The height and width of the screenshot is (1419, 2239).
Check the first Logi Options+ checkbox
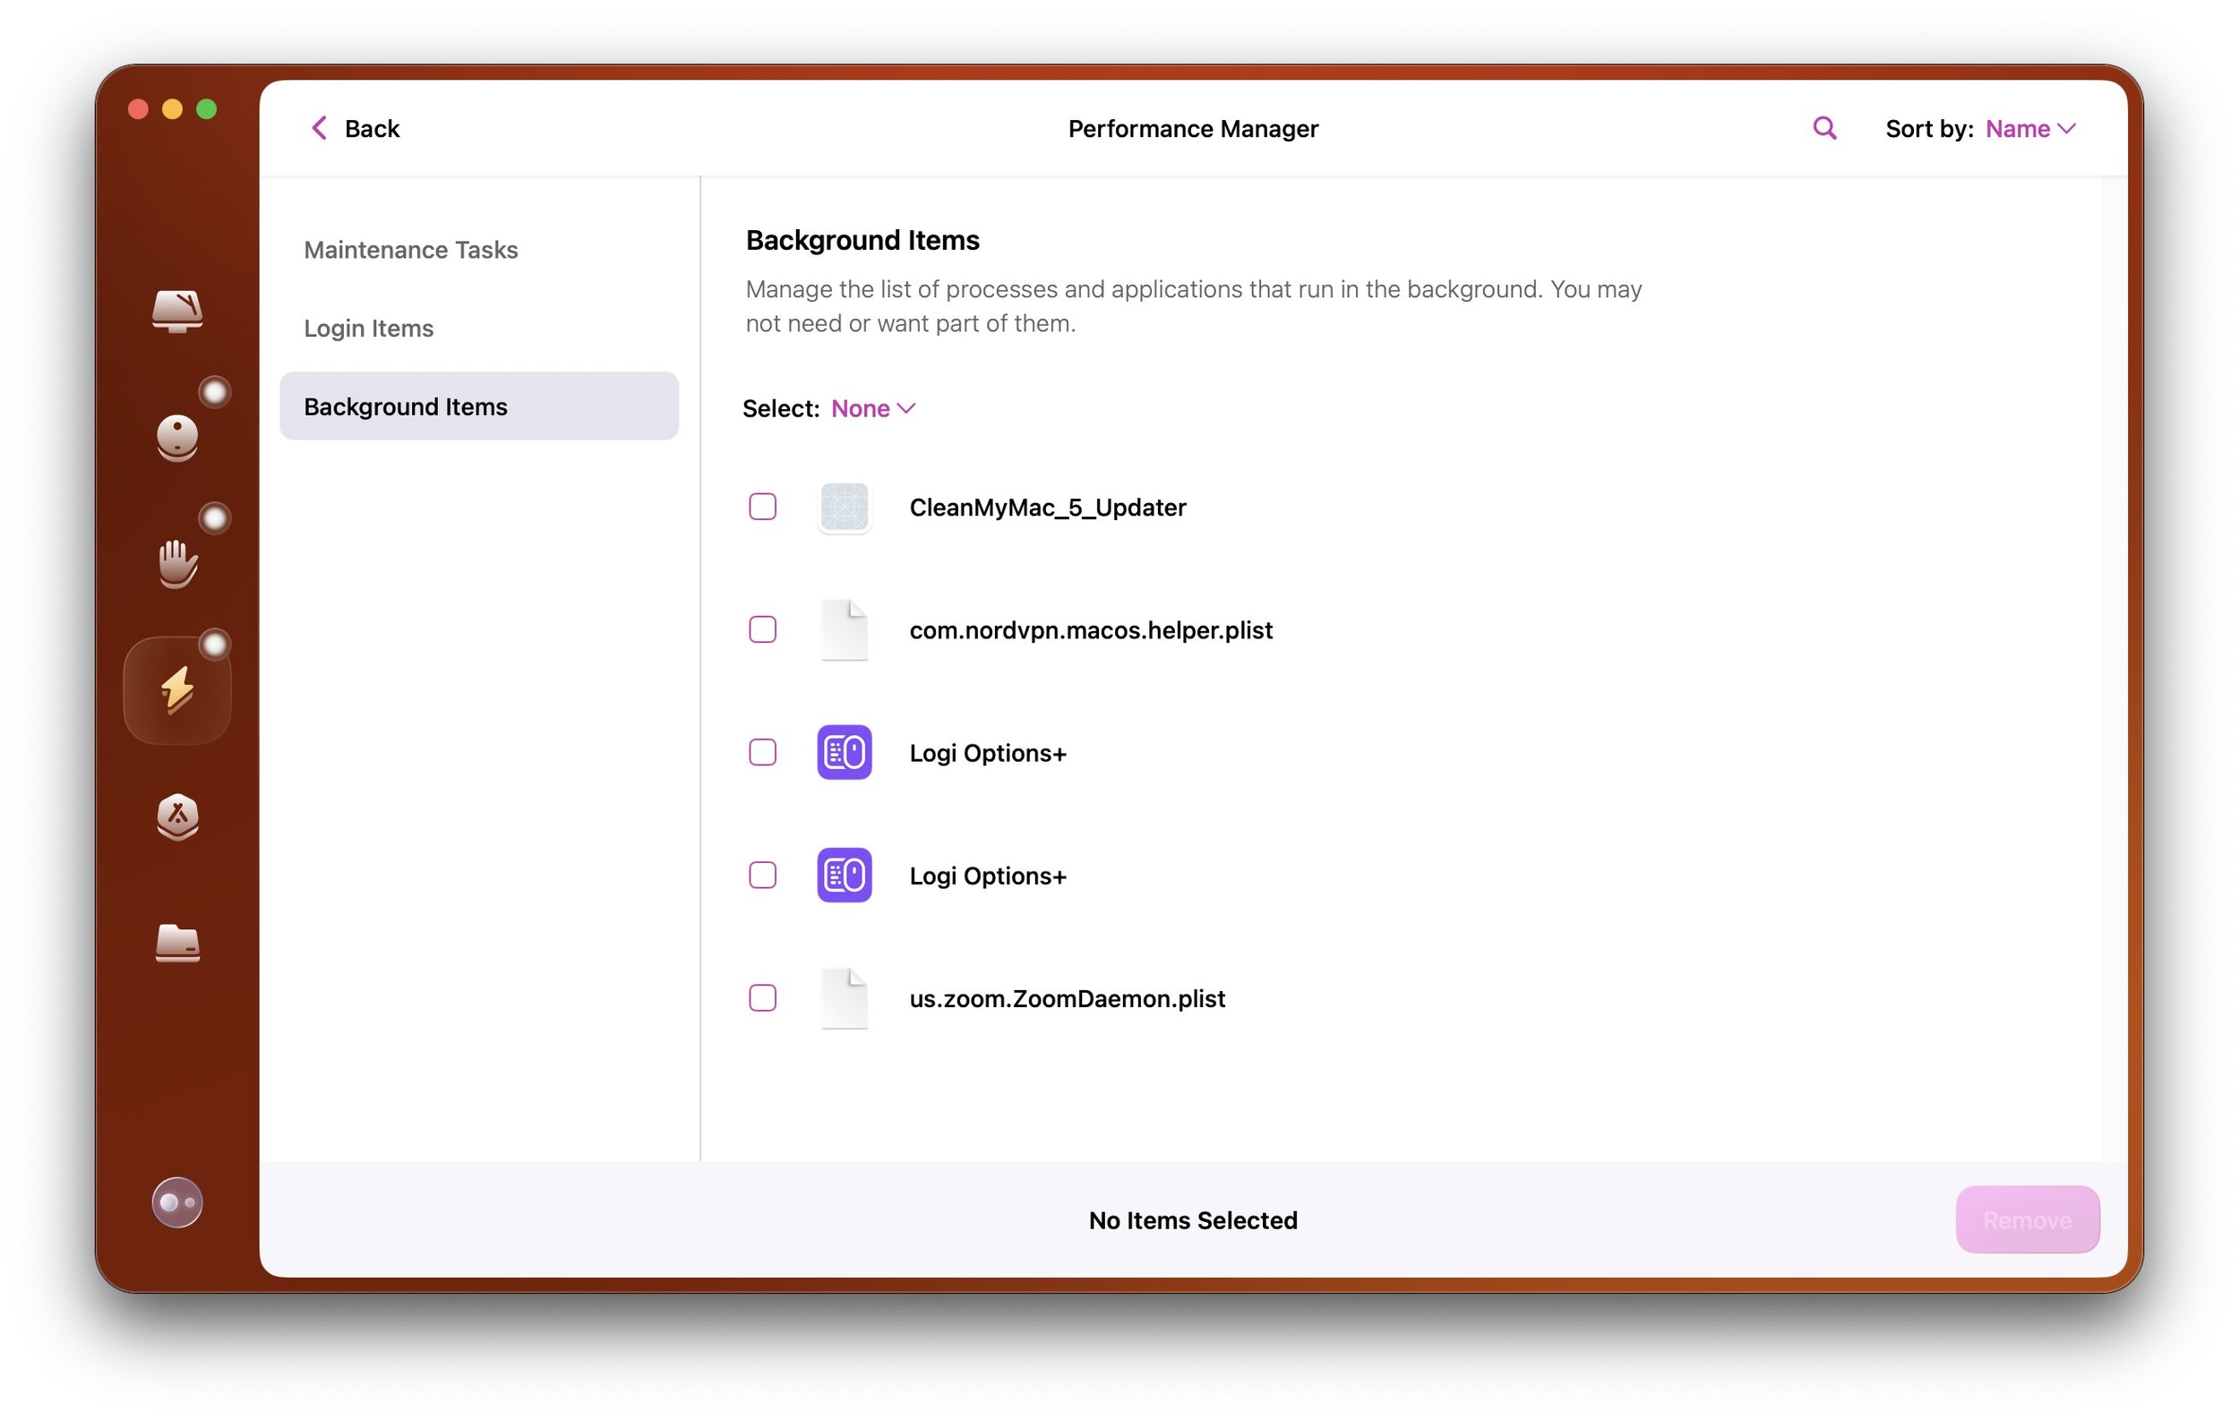(x=762, y=753)
